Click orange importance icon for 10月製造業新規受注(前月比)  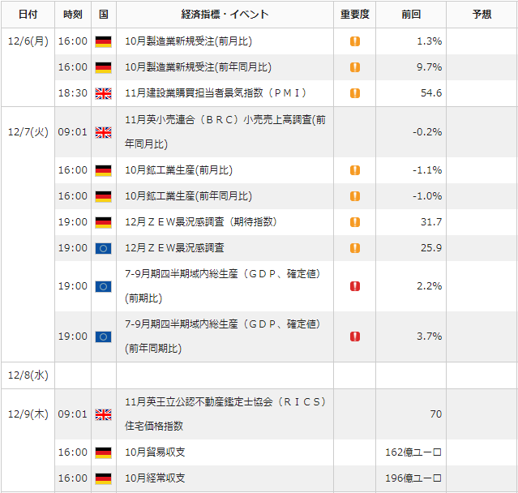(355, 41)
